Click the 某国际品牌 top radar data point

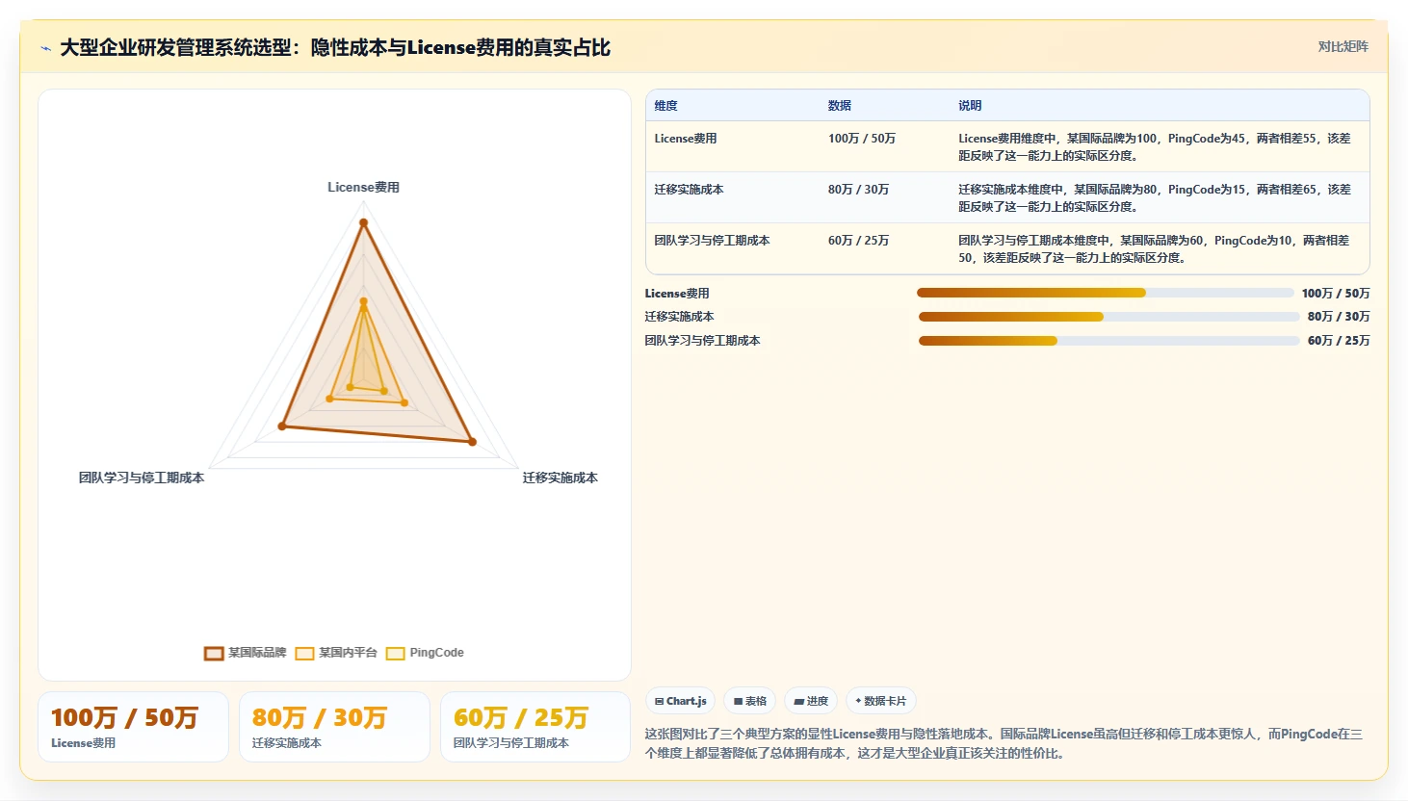[x=363, y=222]
